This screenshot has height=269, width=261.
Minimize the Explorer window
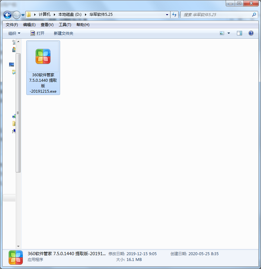click(x=231, y=4)
